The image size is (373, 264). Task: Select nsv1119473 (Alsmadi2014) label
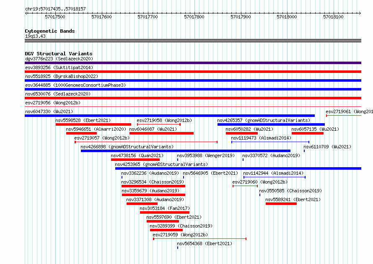pyautogui.click(x=261, y=138)
